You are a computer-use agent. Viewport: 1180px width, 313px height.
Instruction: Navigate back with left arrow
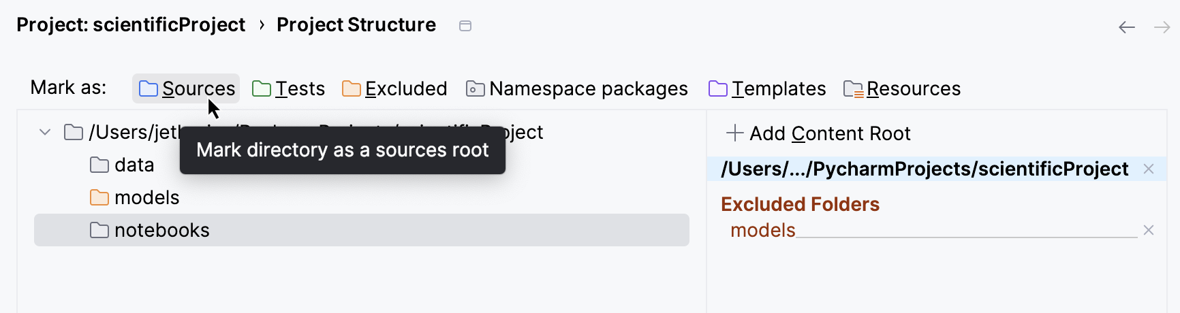click(x=1127, y=27)
